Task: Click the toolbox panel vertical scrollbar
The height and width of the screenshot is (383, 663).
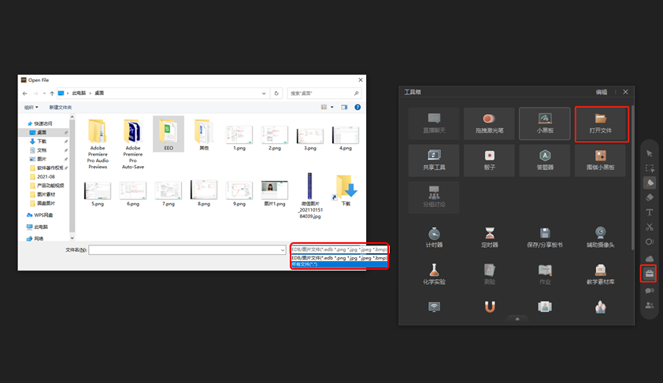Action: [x=632, y=178]
